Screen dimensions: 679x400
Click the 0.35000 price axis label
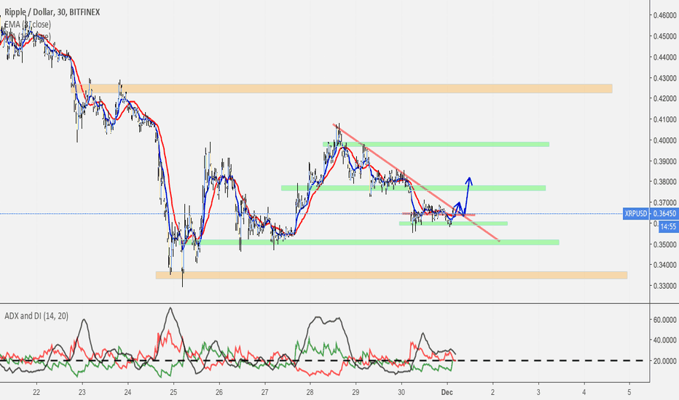point(664,245)
